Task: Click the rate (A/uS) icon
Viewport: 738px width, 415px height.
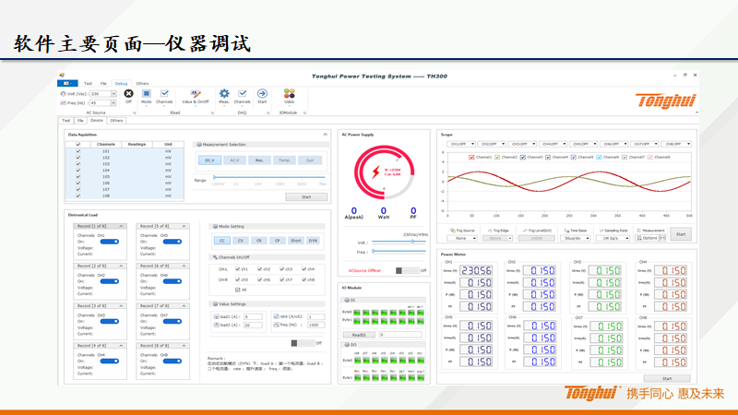Action: point(276,316)
